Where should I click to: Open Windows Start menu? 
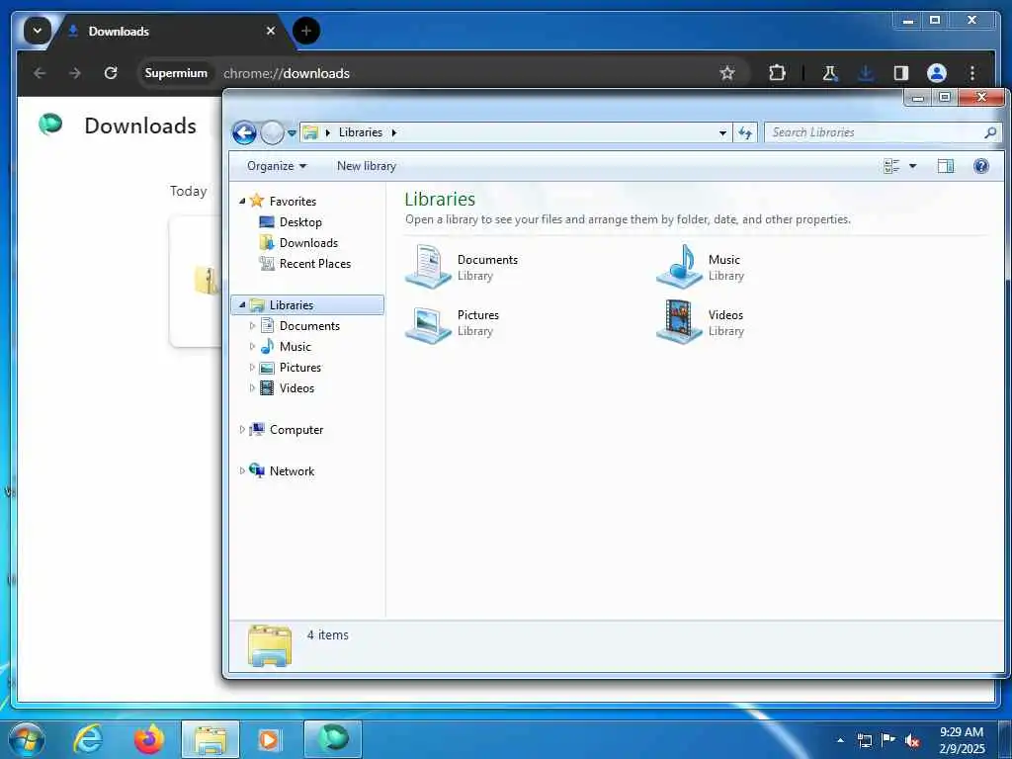27,739
